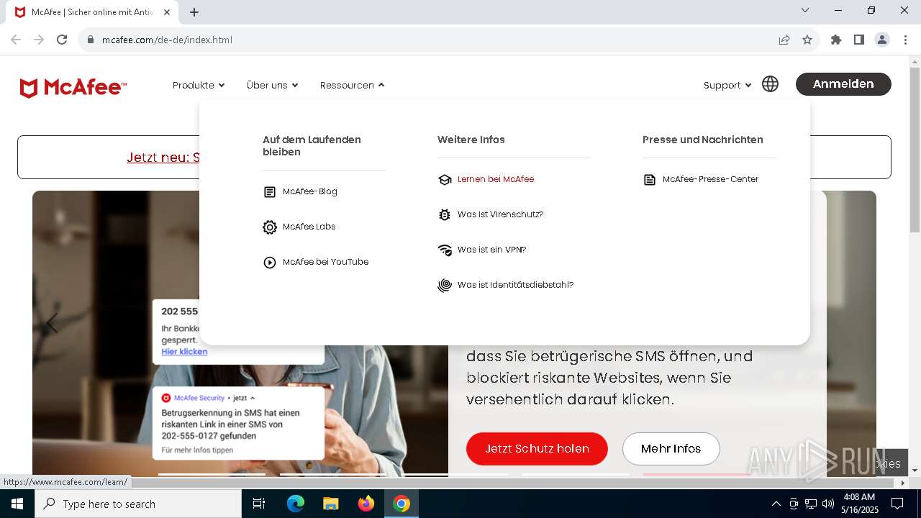Click the McAfee logo in header

73,88
